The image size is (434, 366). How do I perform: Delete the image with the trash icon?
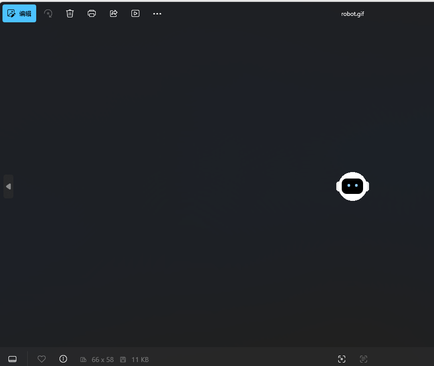point(70,13)
